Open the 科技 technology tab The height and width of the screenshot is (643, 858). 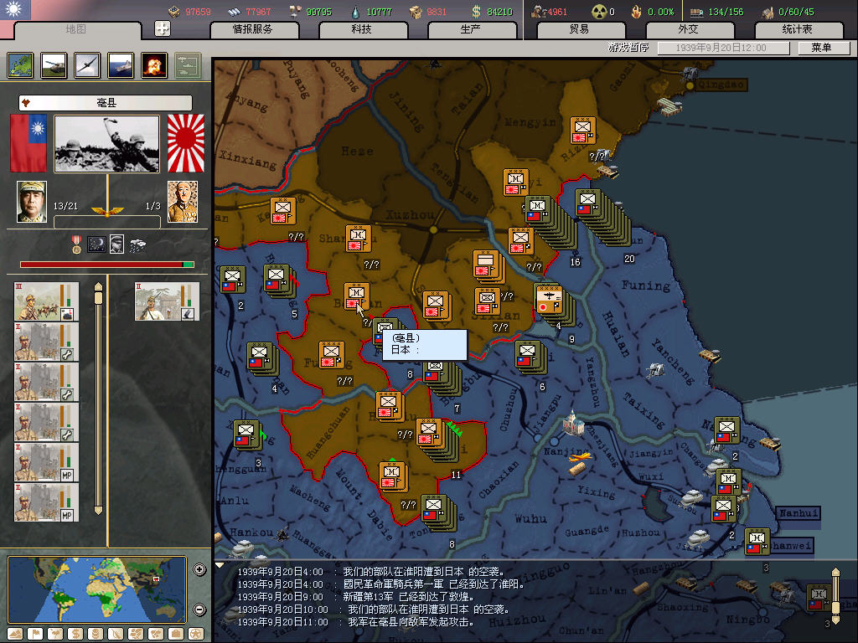pos(361,29)
